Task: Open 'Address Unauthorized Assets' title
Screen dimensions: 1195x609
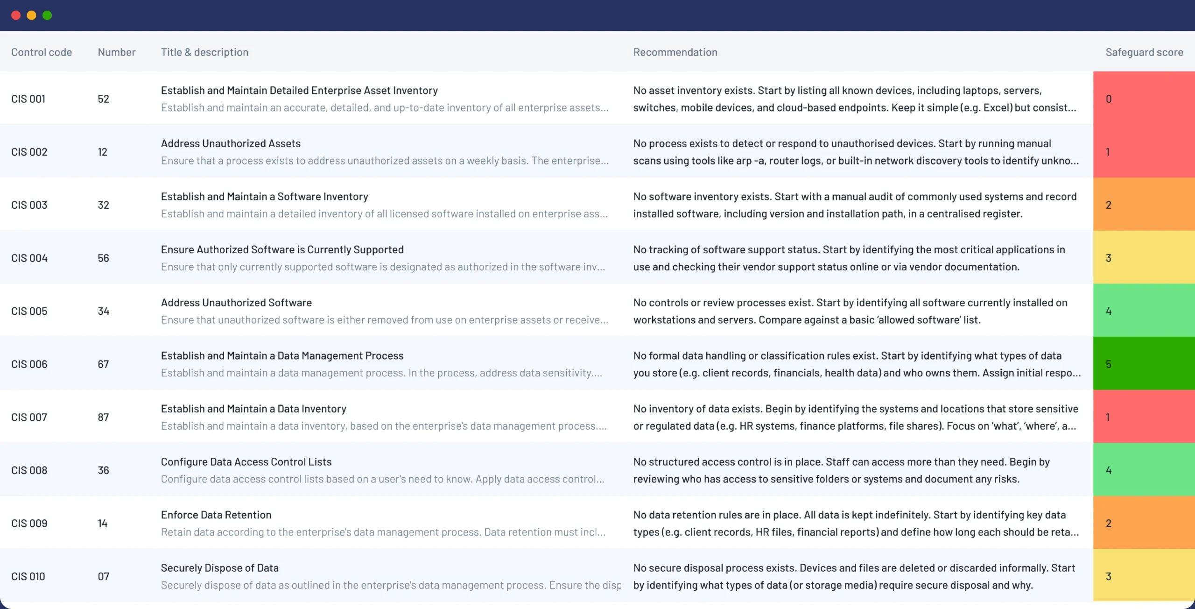Action: pos(231,143)
